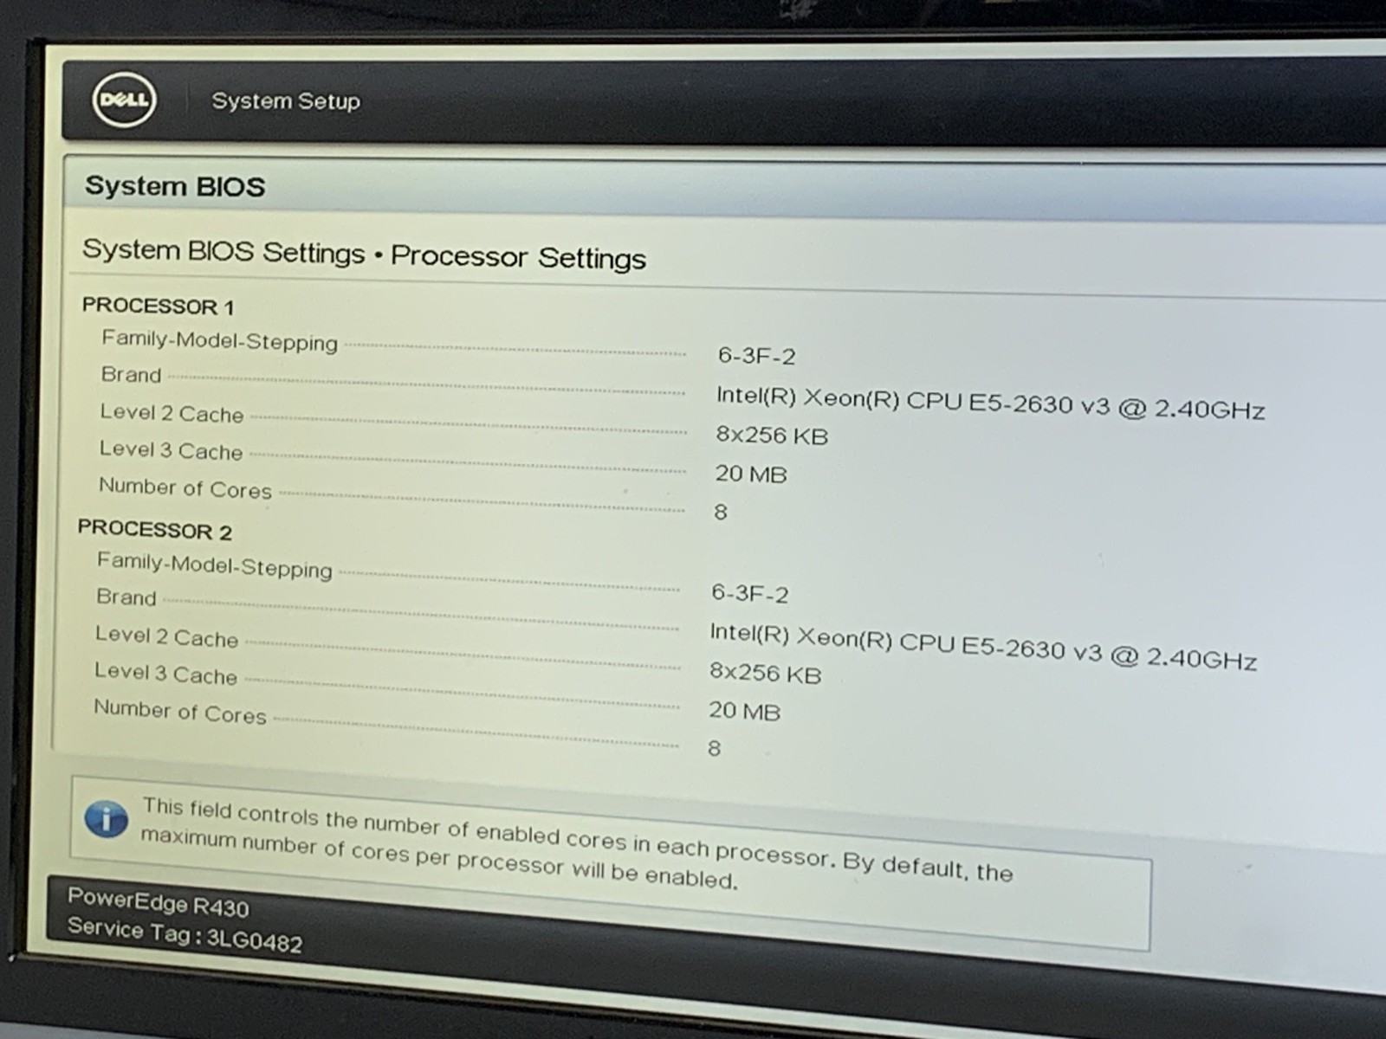
Task: Select Processor 1 Family-Model-Stepping label
Action: [x=219, y=340]
